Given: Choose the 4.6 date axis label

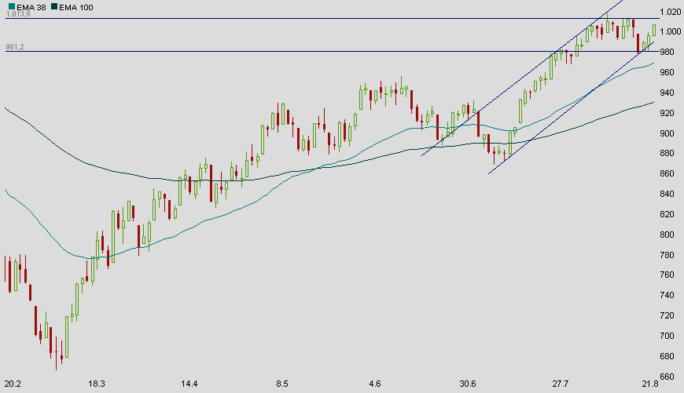Looking at the screenshot, I should click(375, 384).
